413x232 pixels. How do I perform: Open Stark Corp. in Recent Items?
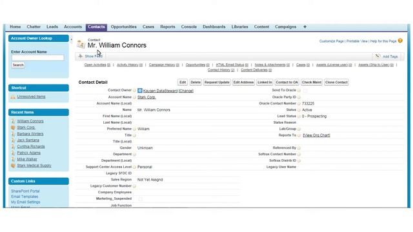[x=26, y=128]
